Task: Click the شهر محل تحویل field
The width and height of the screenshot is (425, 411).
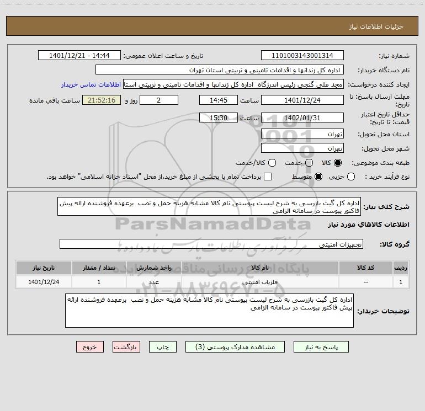Action: pyautogui.click(x=302, y=148)
